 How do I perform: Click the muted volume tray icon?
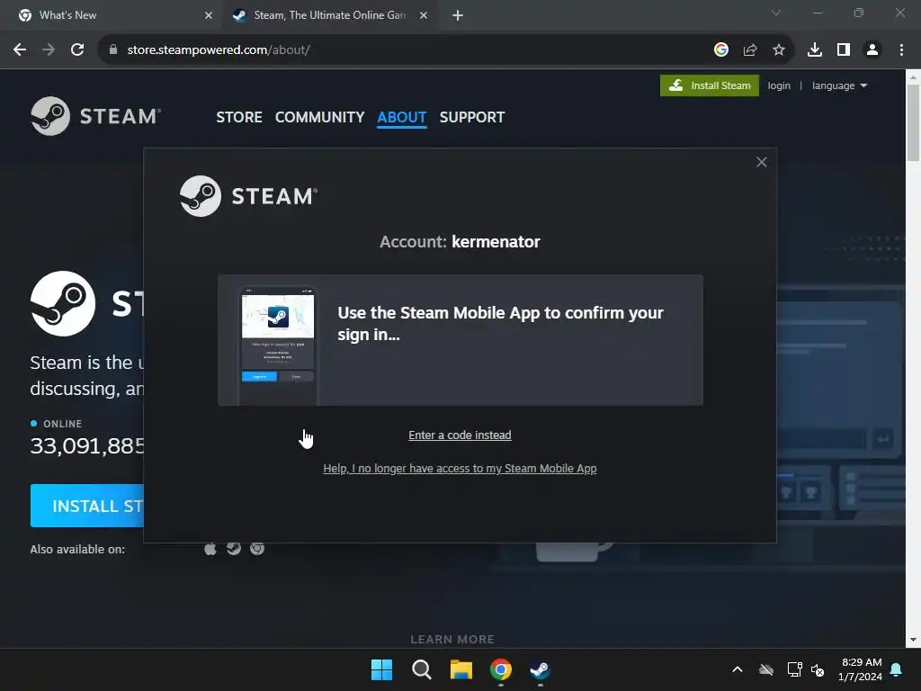click(x=818, y=669)
